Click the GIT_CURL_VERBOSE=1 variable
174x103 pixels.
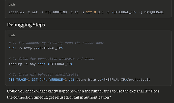point(49,80)
